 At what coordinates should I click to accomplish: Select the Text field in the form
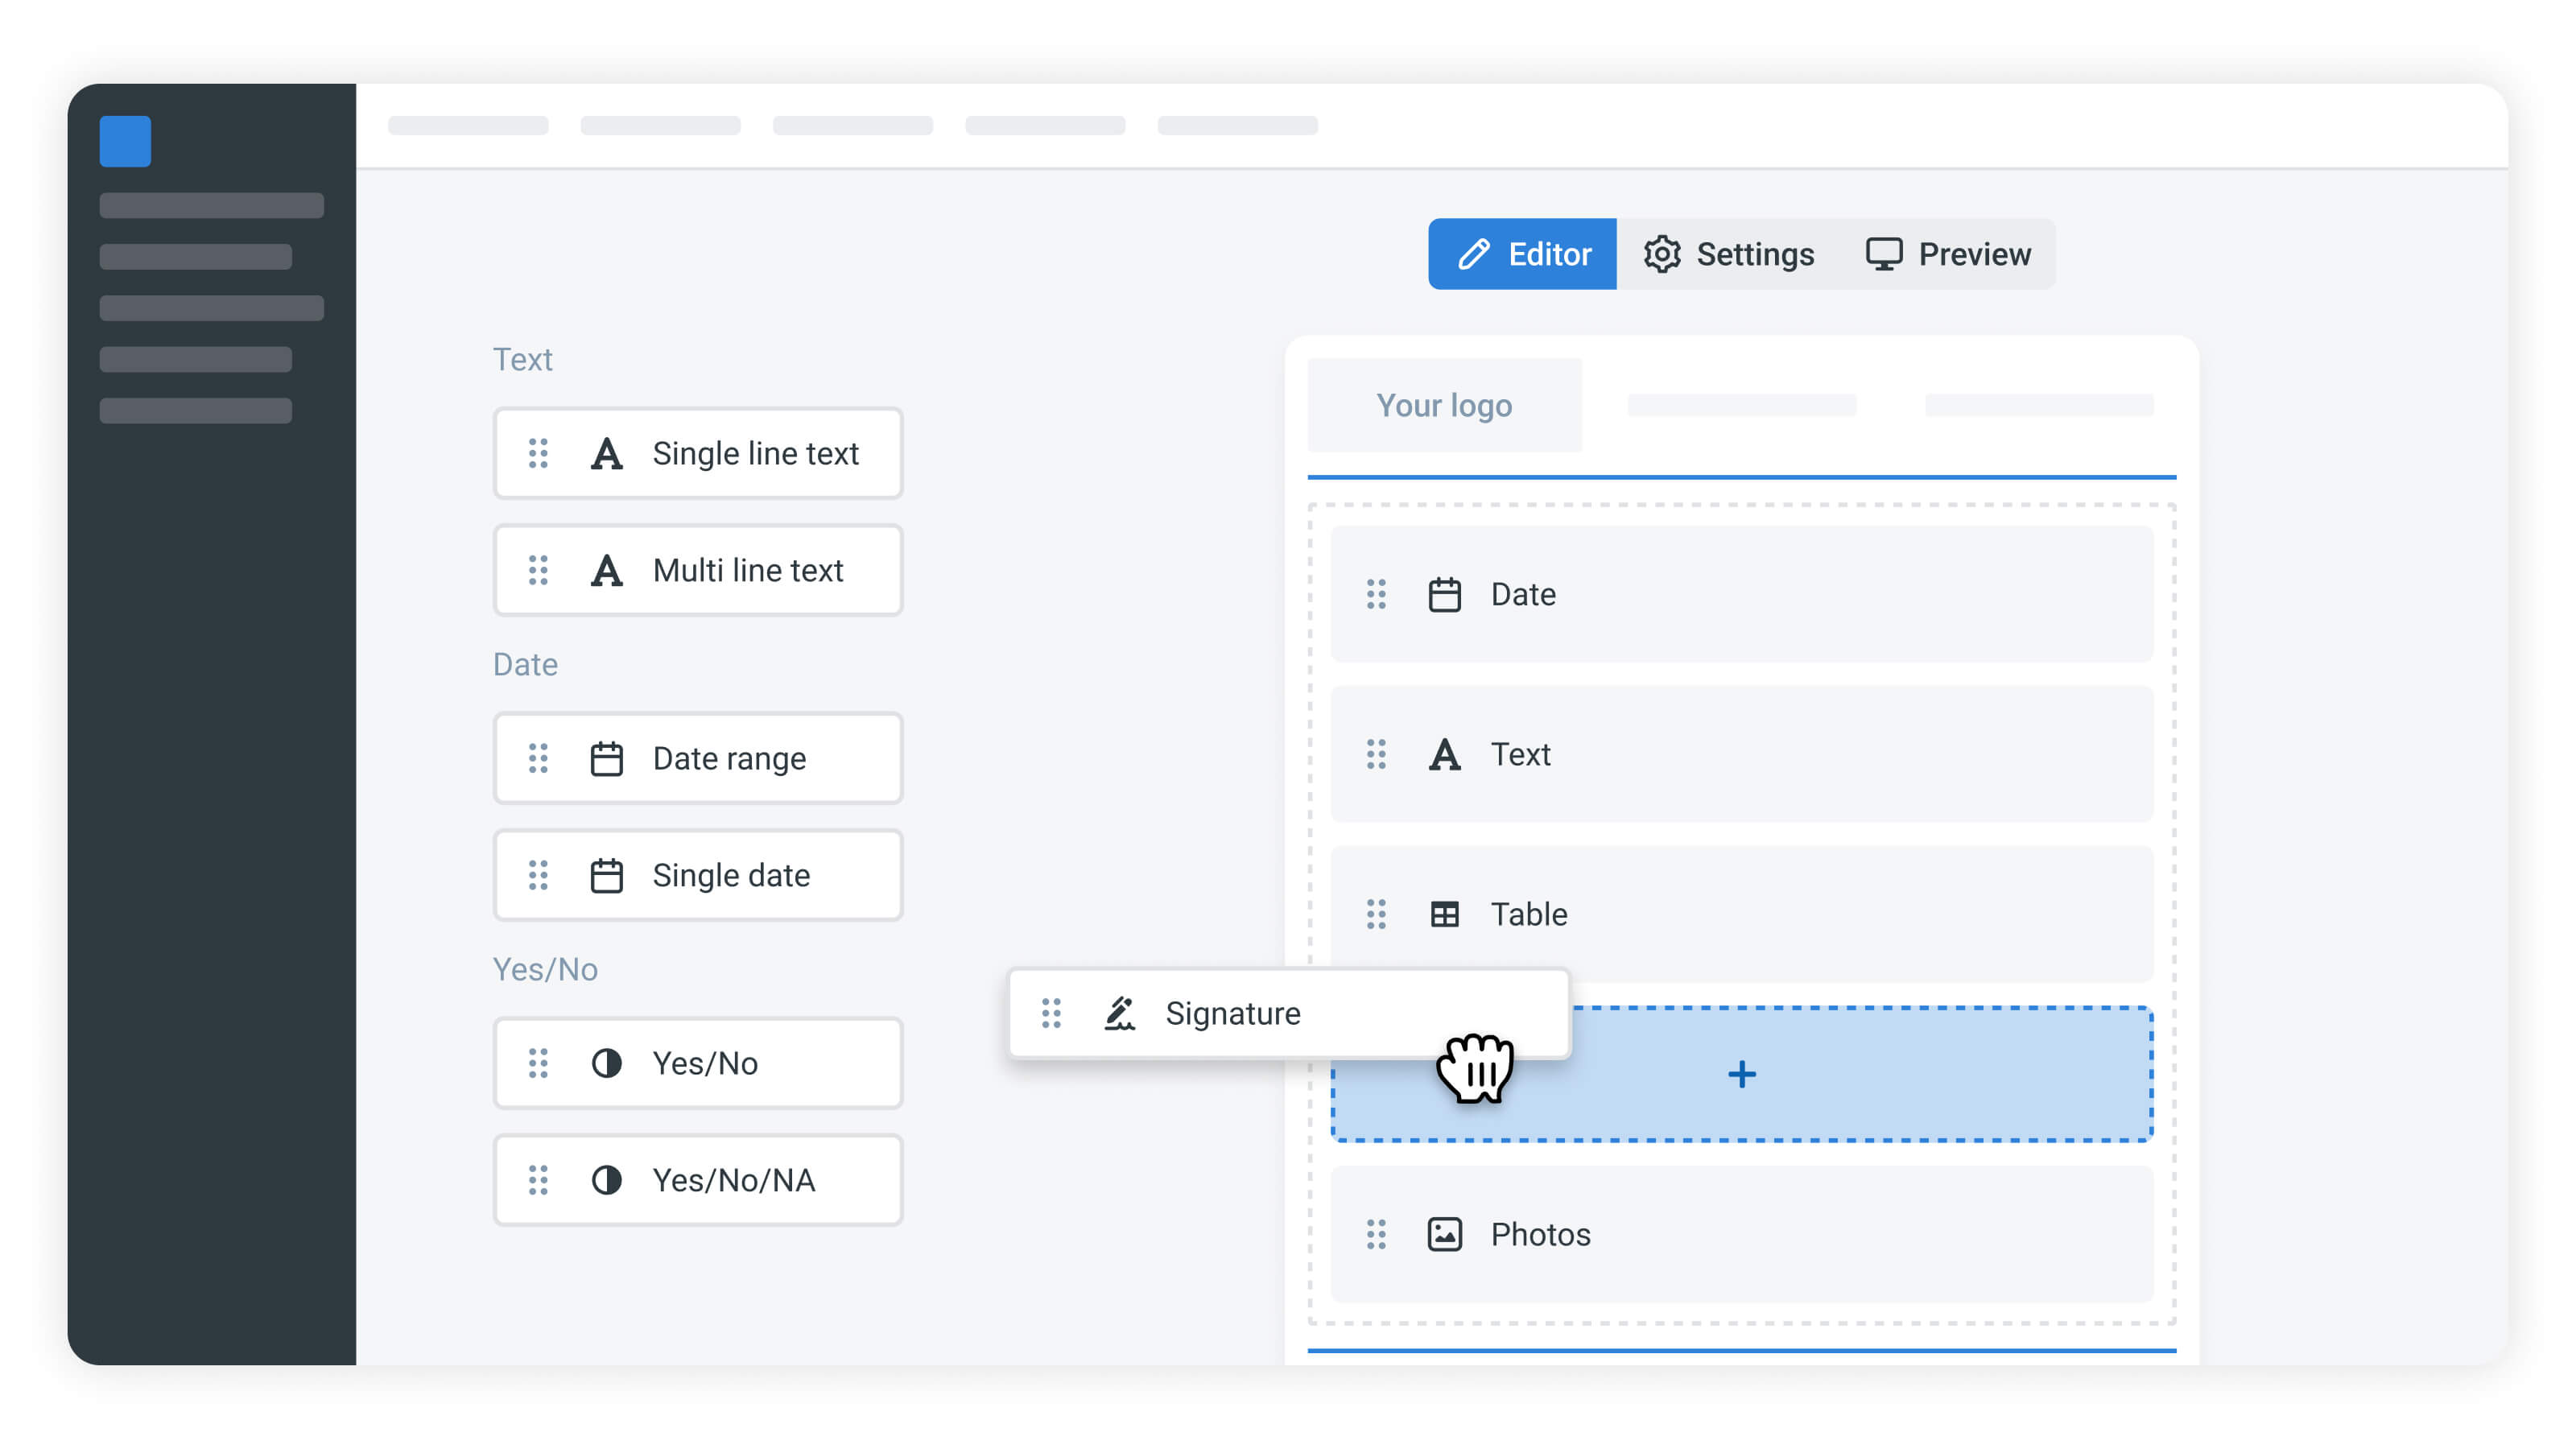[x=1741, y=754]
